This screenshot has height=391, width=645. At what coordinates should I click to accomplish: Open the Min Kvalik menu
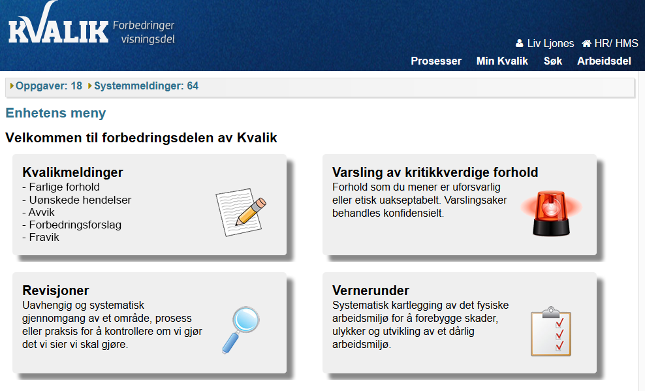(502, 61)
